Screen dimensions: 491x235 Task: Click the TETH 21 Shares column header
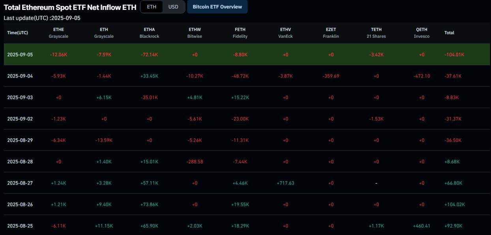[x=376, y=33]
